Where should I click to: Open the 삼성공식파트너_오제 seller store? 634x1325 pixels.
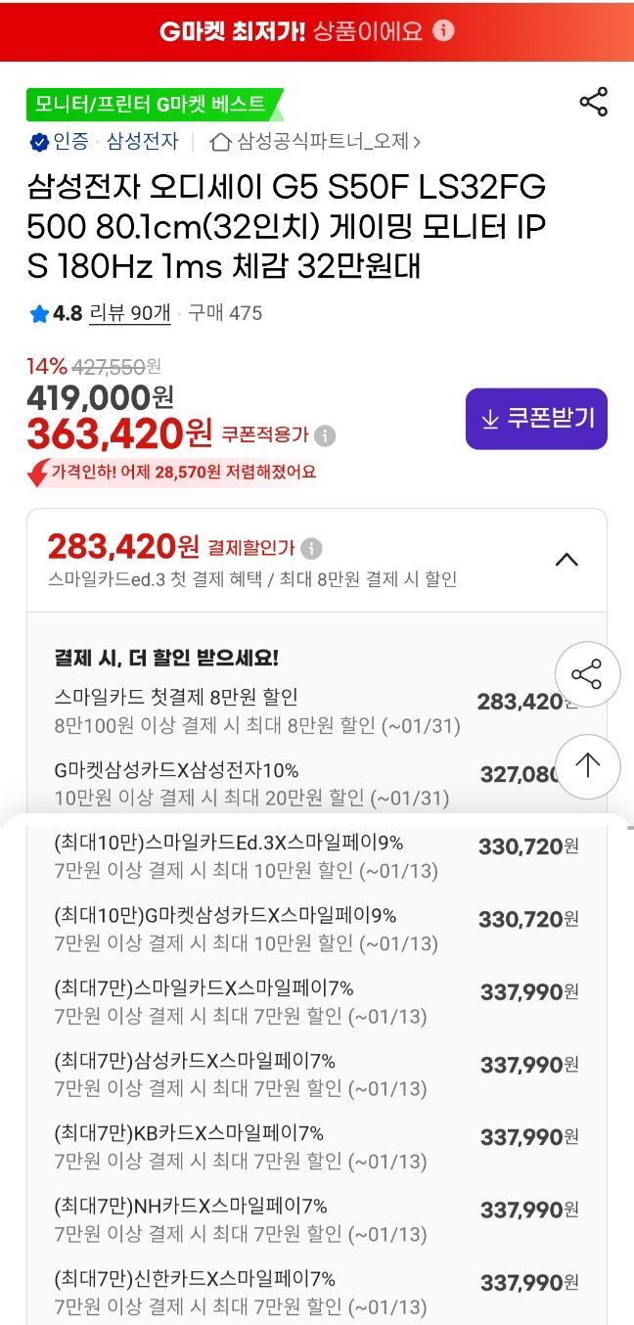click(323, 142)
